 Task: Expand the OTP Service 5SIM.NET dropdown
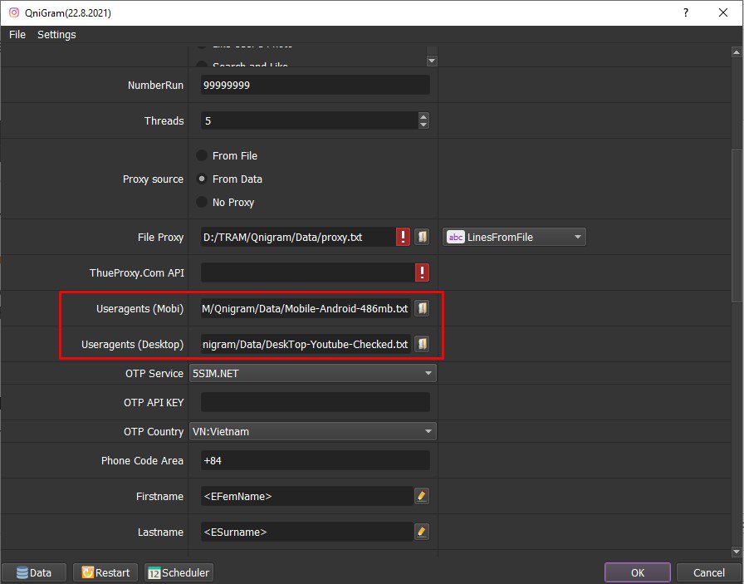313,373
